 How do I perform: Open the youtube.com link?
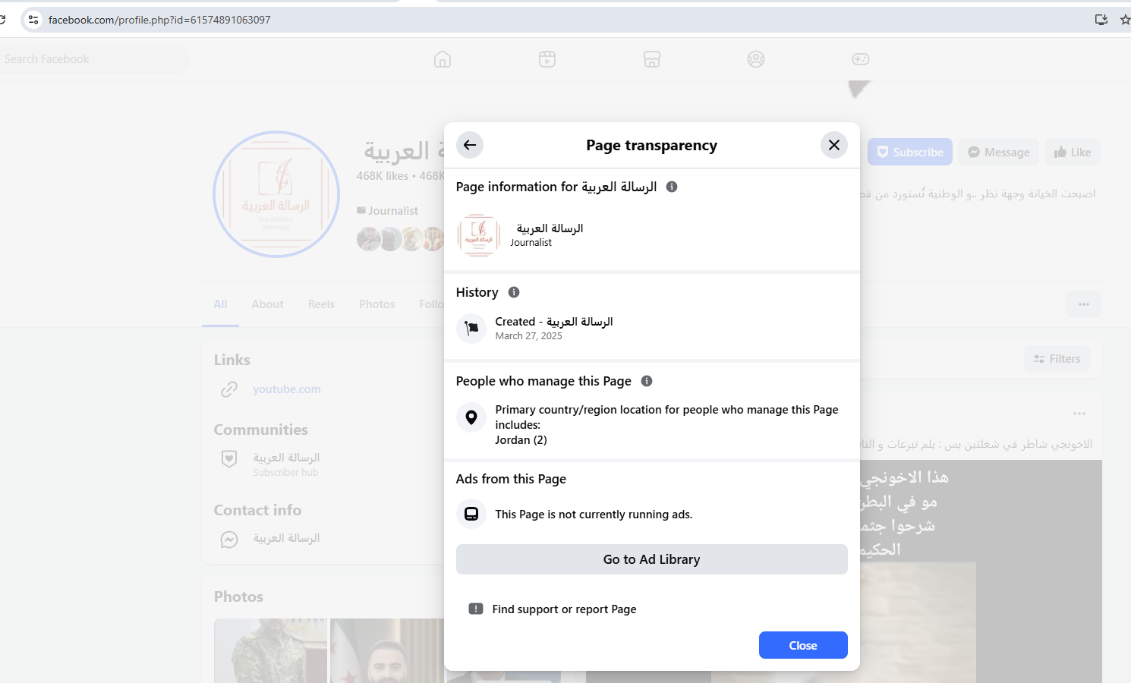(x=287, y=389)
